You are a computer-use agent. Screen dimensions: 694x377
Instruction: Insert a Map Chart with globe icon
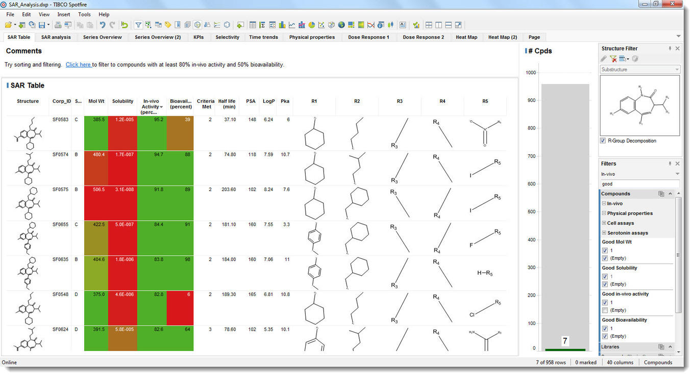[341, 24]
